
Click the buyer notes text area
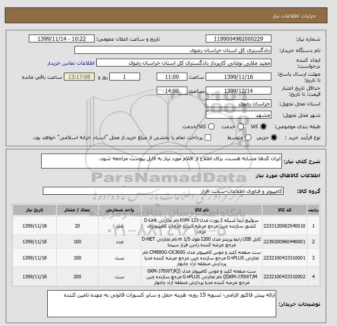[161, 304]
